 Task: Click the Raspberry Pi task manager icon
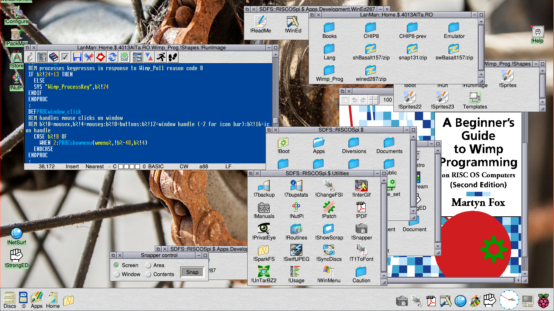[543, 301]
